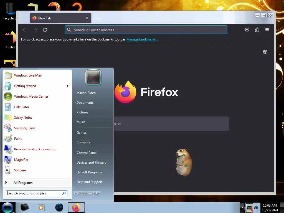Show hidden tray icons arrow
Viewport: 284px width, 213px height.
tap(242, 207)
